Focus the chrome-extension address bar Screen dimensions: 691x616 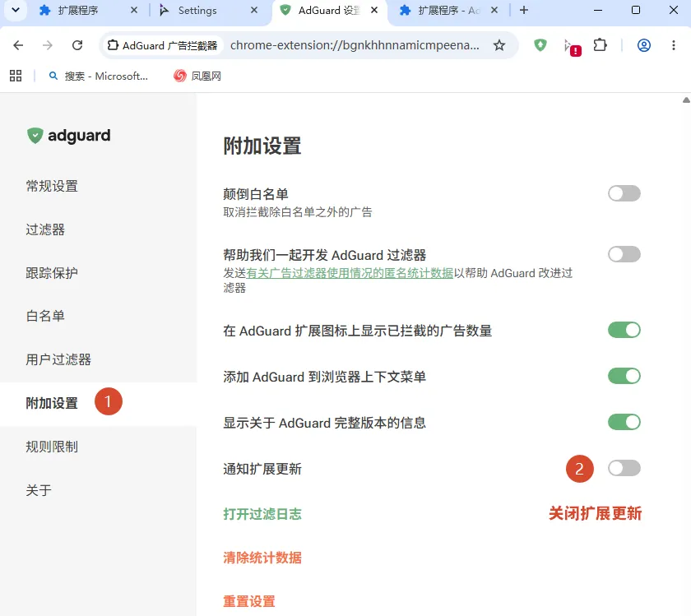click(355, 45)
